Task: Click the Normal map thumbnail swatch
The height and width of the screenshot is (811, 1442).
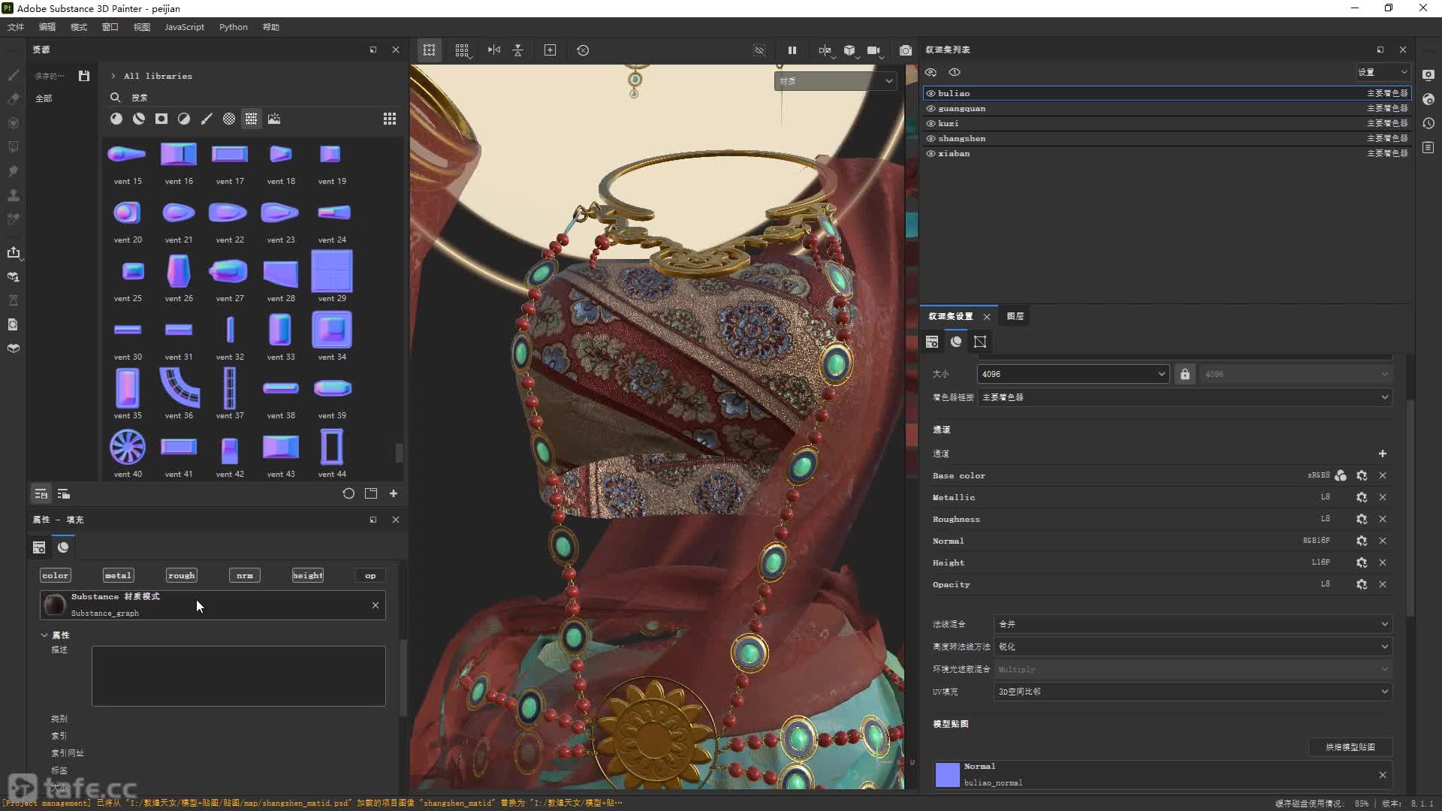Action: click(946, 773)
